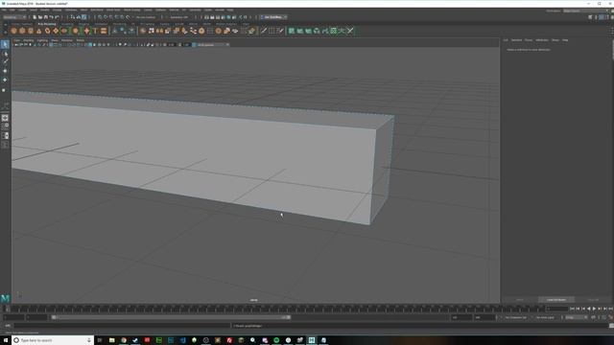Open the playback frame rate dropdown

576,317
